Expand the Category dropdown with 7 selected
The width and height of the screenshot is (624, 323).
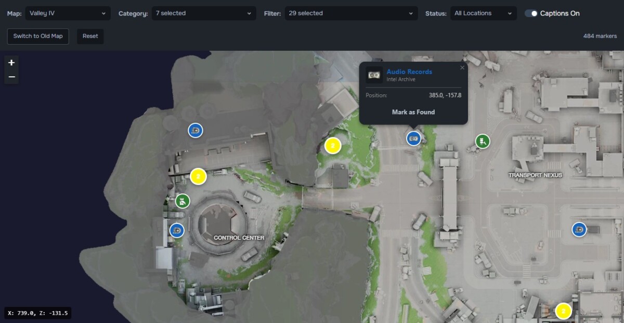(204, 13)
